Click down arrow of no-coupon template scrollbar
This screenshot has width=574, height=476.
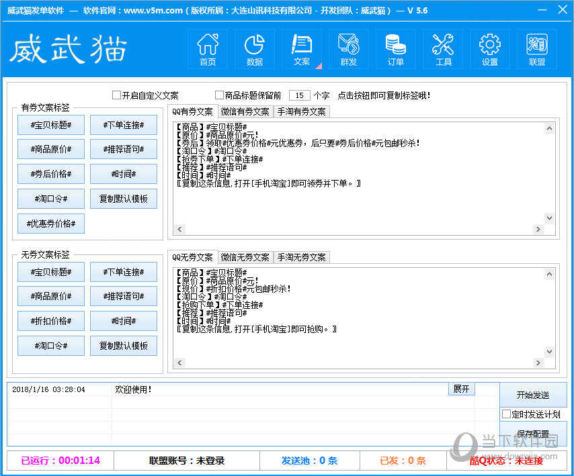tap(549, 352)
